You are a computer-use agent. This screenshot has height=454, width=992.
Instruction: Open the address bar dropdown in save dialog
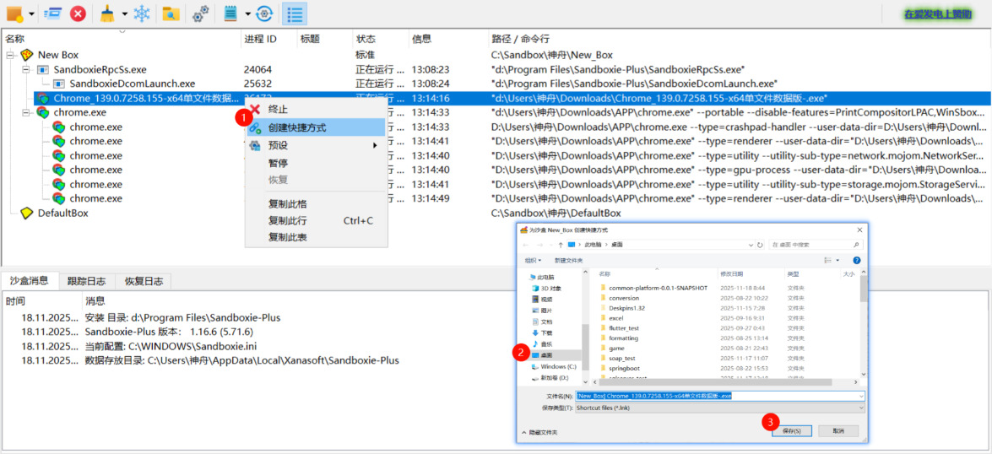tap(751, 244)
